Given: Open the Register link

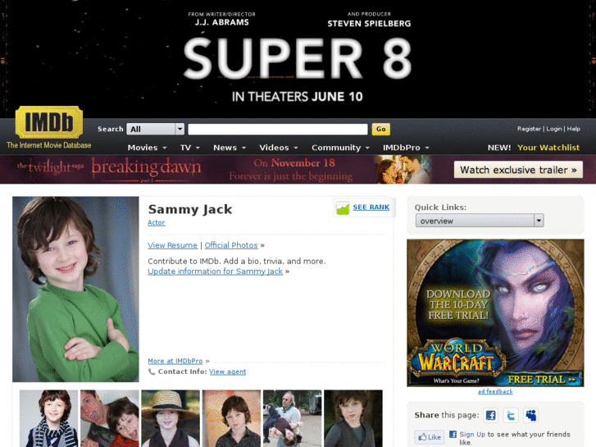Looking at the screenshot, I should coord(529,129).
